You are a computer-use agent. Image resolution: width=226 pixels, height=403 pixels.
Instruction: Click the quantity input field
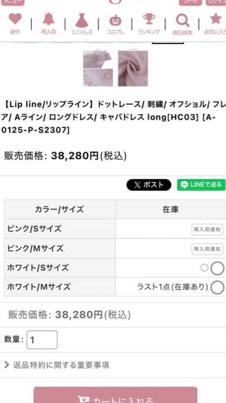click(42, 340)
